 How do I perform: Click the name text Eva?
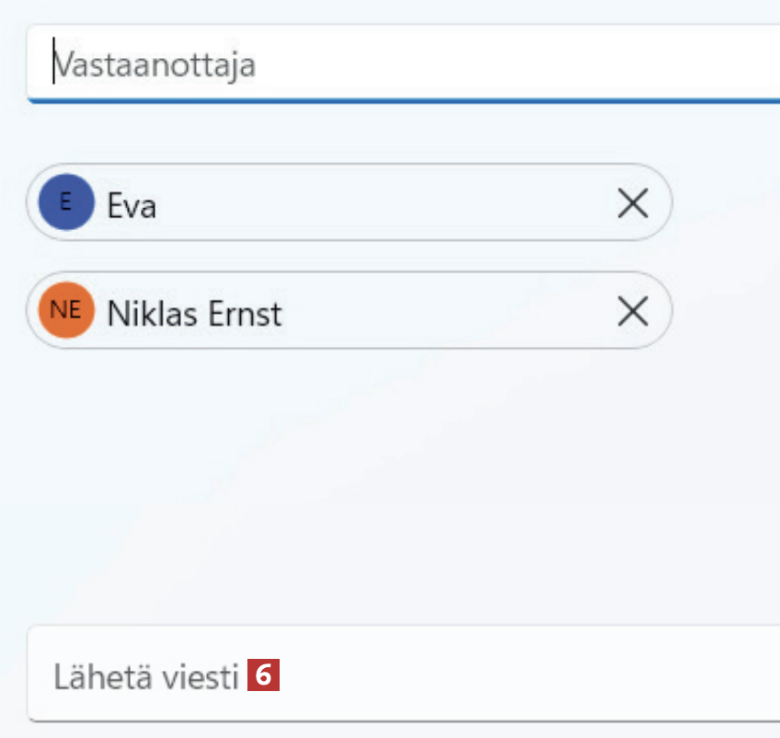[132, 204]
